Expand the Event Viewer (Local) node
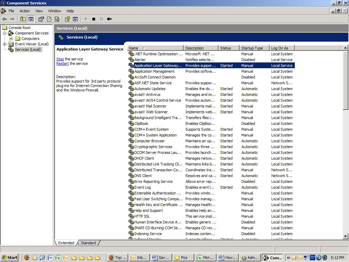 pos(4,44)
